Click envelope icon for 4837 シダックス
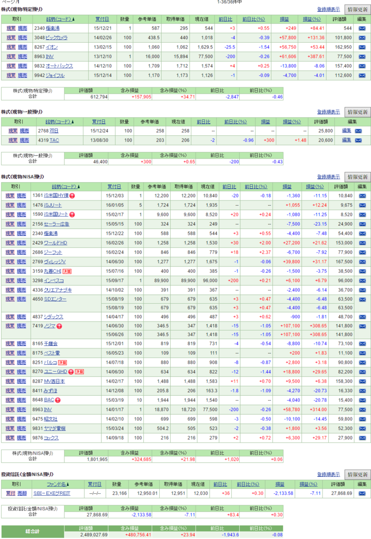Viewport: 371px width, 539px height. [x=362, y=317]
